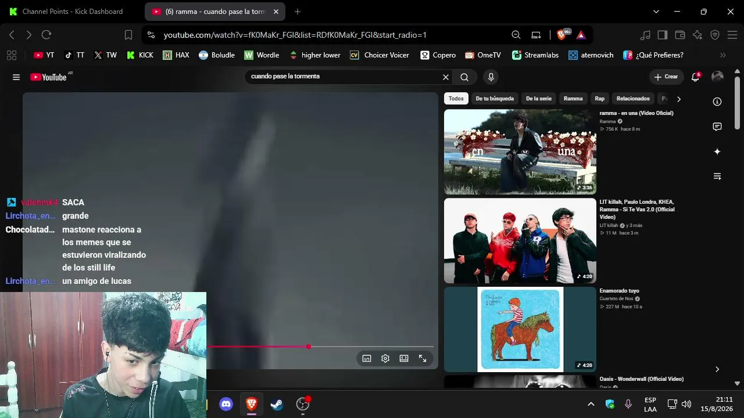Open the Choicer Voicer bookmark
The image size is (744, 418).
click(x=380, y=55)
